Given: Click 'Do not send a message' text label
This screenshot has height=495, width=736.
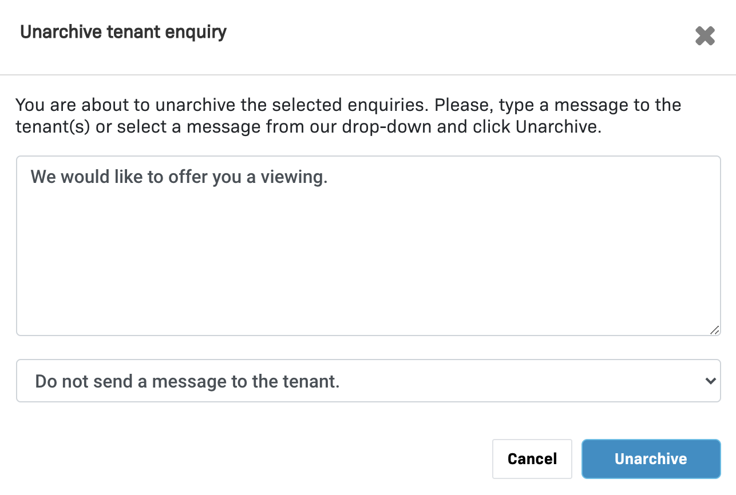Looking at the screenshot, I should [x=187, y=381].
